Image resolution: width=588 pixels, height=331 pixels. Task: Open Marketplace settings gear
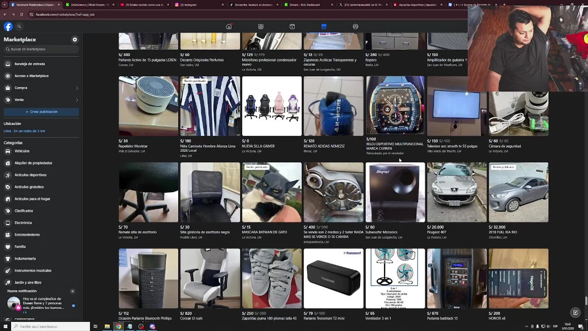75,40
